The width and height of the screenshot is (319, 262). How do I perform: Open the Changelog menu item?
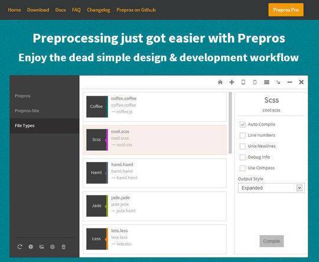point(99,10)
